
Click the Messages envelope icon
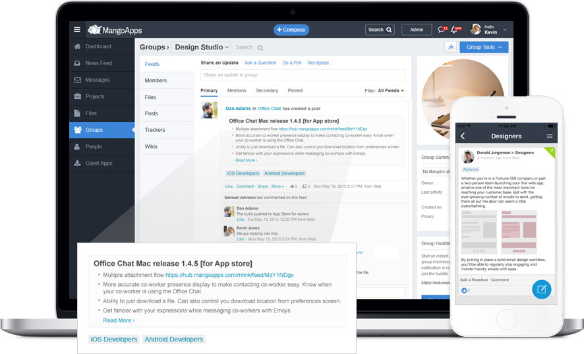click(77, 80)
